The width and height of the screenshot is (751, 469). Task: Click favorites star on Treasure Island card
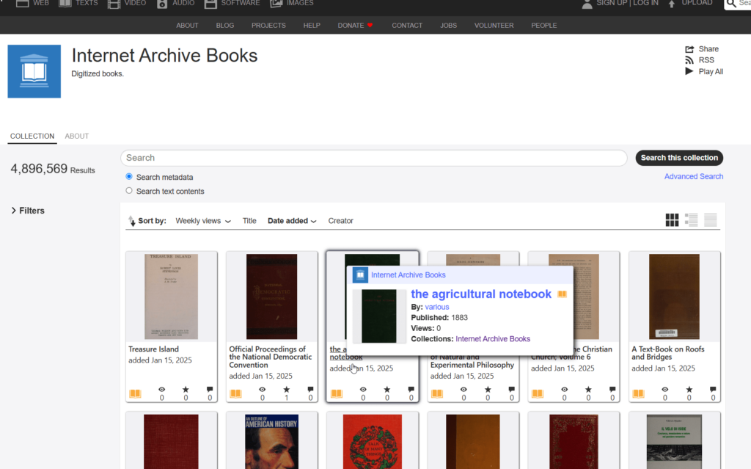[186, 390]
